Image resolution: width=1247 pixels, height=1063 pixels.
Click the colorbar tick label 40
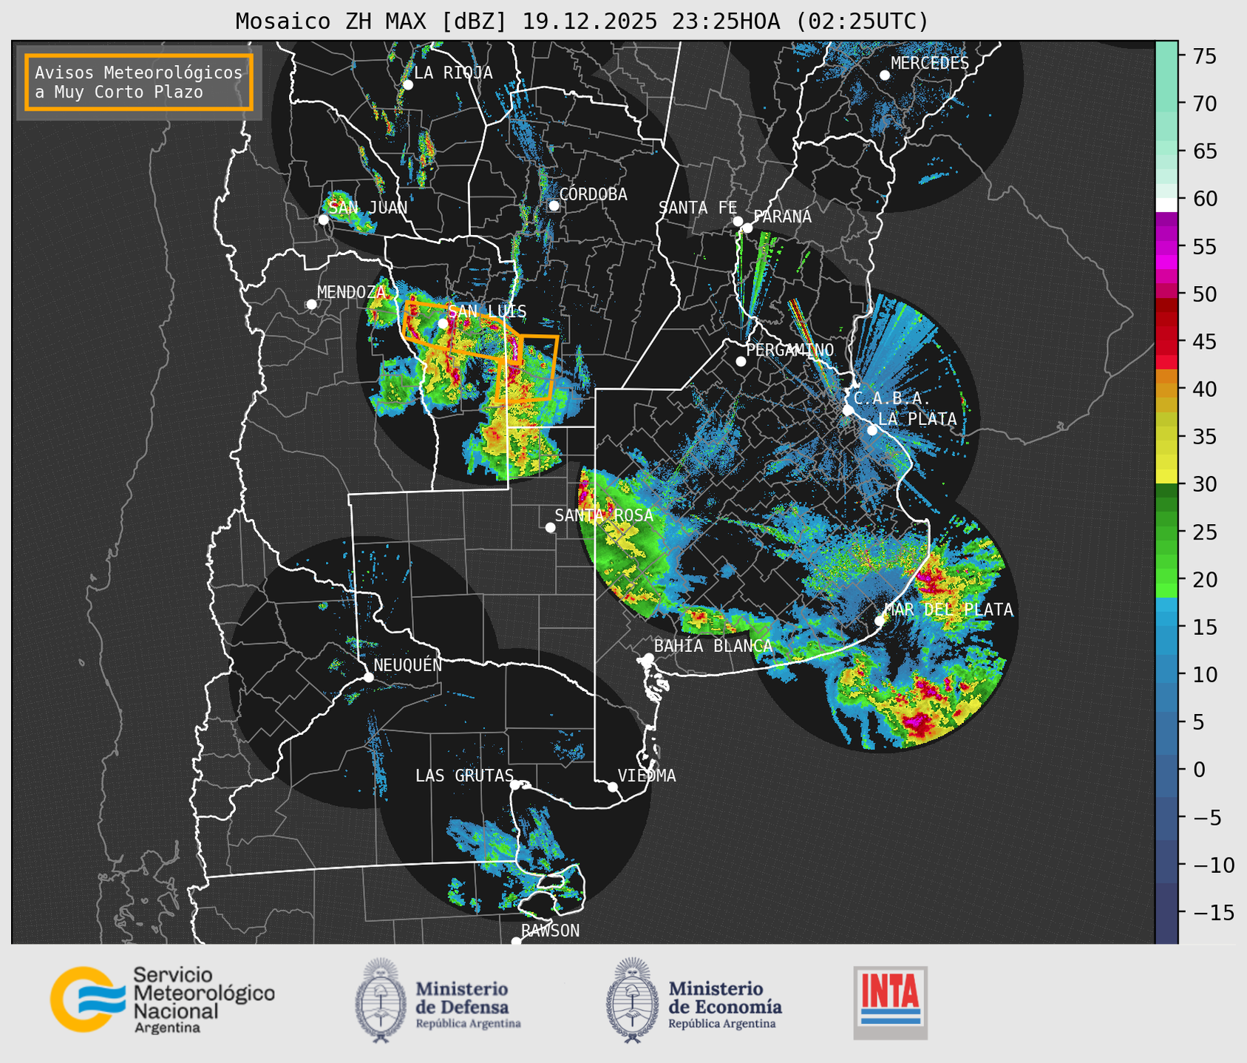click(x=1203, y=389)
